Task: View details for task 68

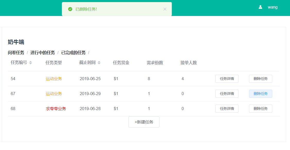Action: pos(227,109)
